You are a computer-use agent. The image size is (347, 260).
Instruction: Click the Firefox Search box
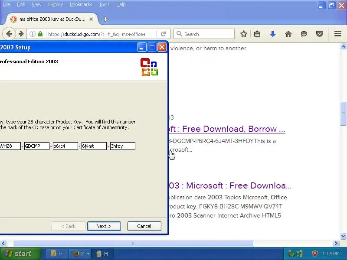pyautogui.click(x=204, y=34)
